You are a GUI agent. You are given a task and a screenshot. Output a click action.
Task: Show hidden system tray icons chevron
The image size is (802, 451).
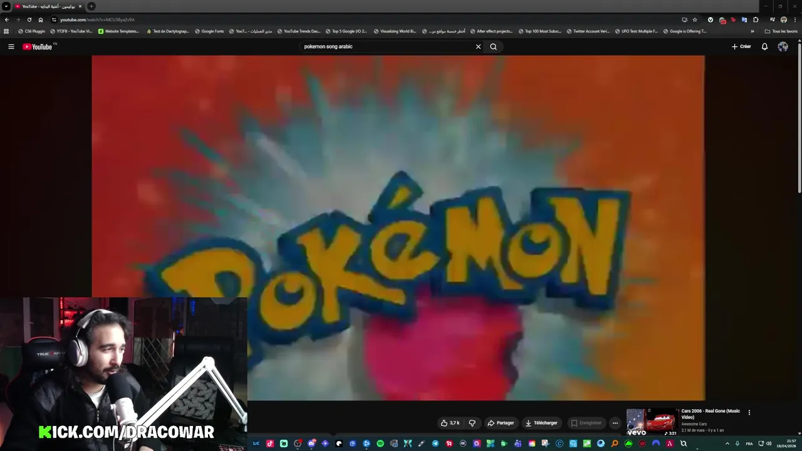727,443
